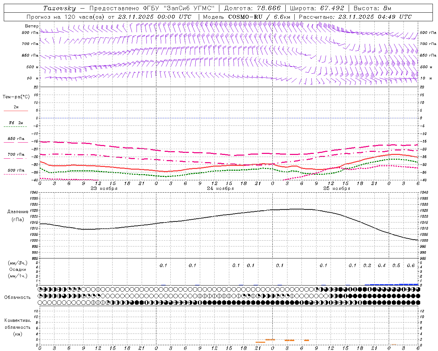Click the 23 ноября date label
Image resolution: width=438 pixels, height=351 pixels.
[x=104, y=189]
